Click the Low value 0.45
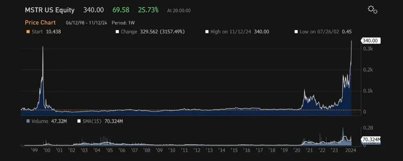Screen dimensions: 403x161 (347, 32)
